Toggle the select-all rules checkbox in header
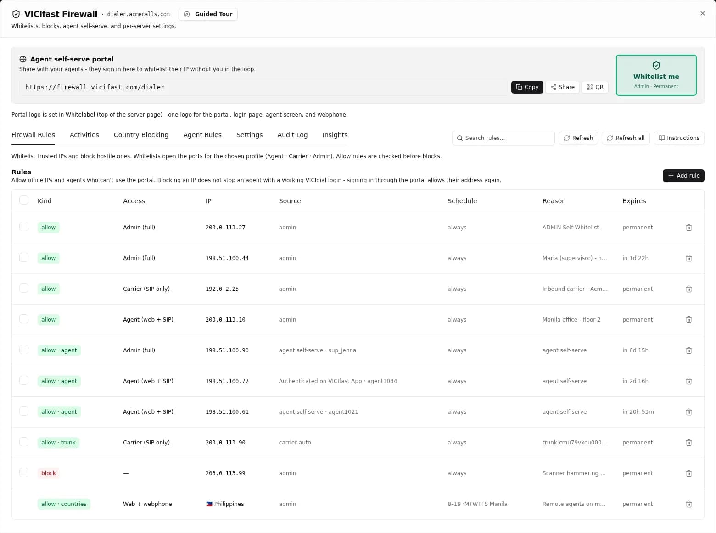 click(24, 200)
